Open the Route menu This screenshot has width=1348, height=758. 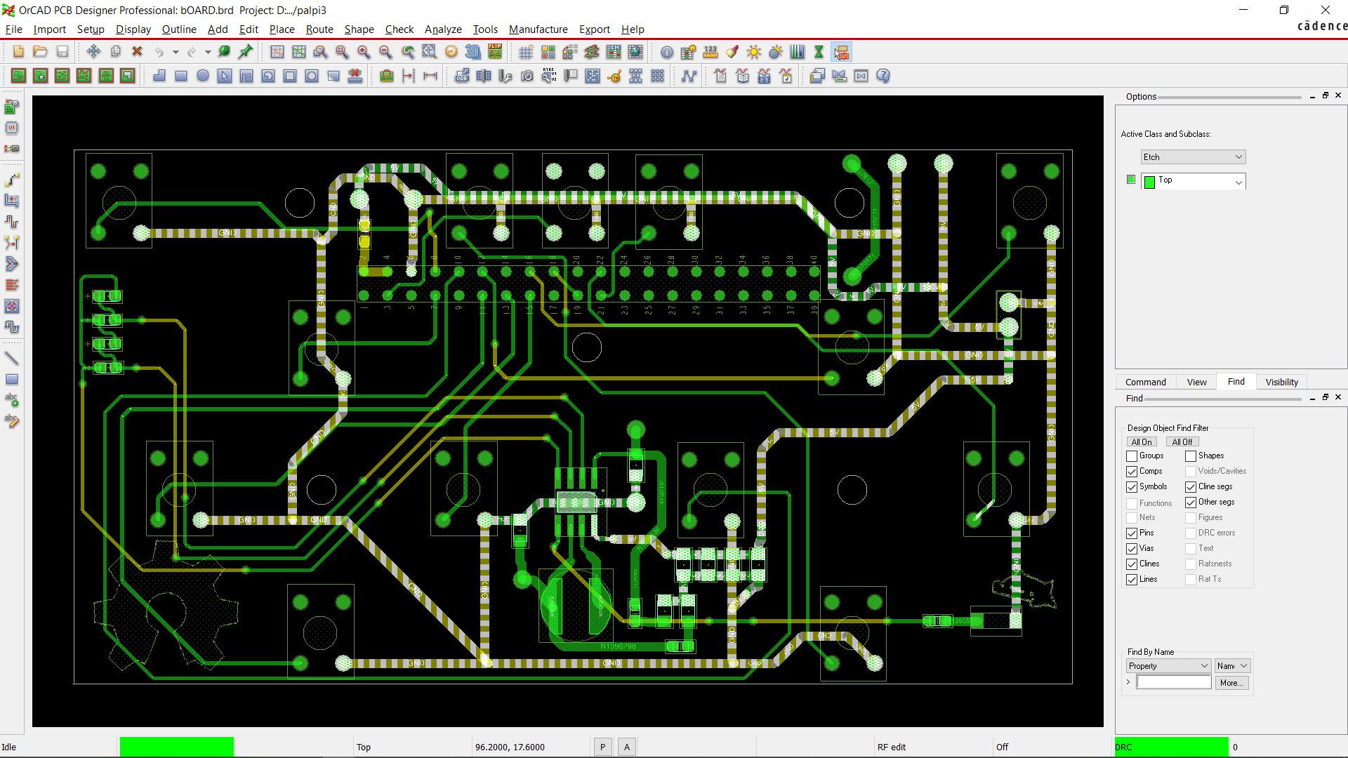319,29
